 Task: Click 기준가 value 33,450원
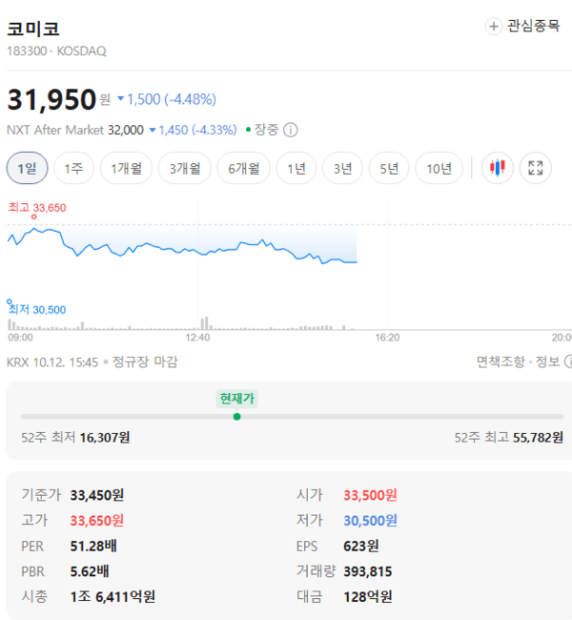[97, 495]
